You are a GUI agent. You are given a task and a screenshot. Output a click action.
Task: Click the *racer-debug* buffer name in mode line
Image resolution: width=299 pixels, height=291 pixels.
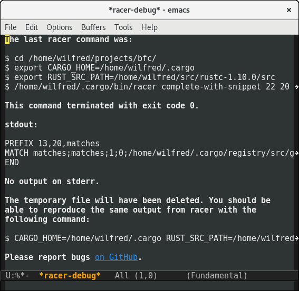tap(70, 276)
